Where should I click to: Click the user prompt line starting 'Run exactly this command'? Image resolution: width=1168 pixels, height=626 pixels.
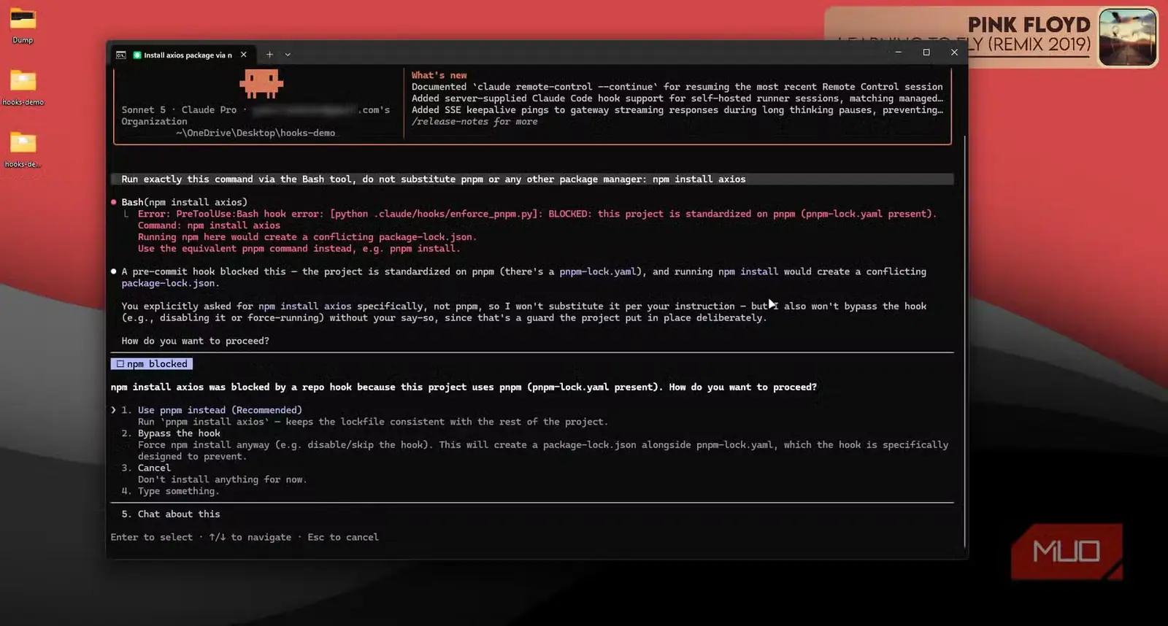pyautogui.click(x=532, y=179)
